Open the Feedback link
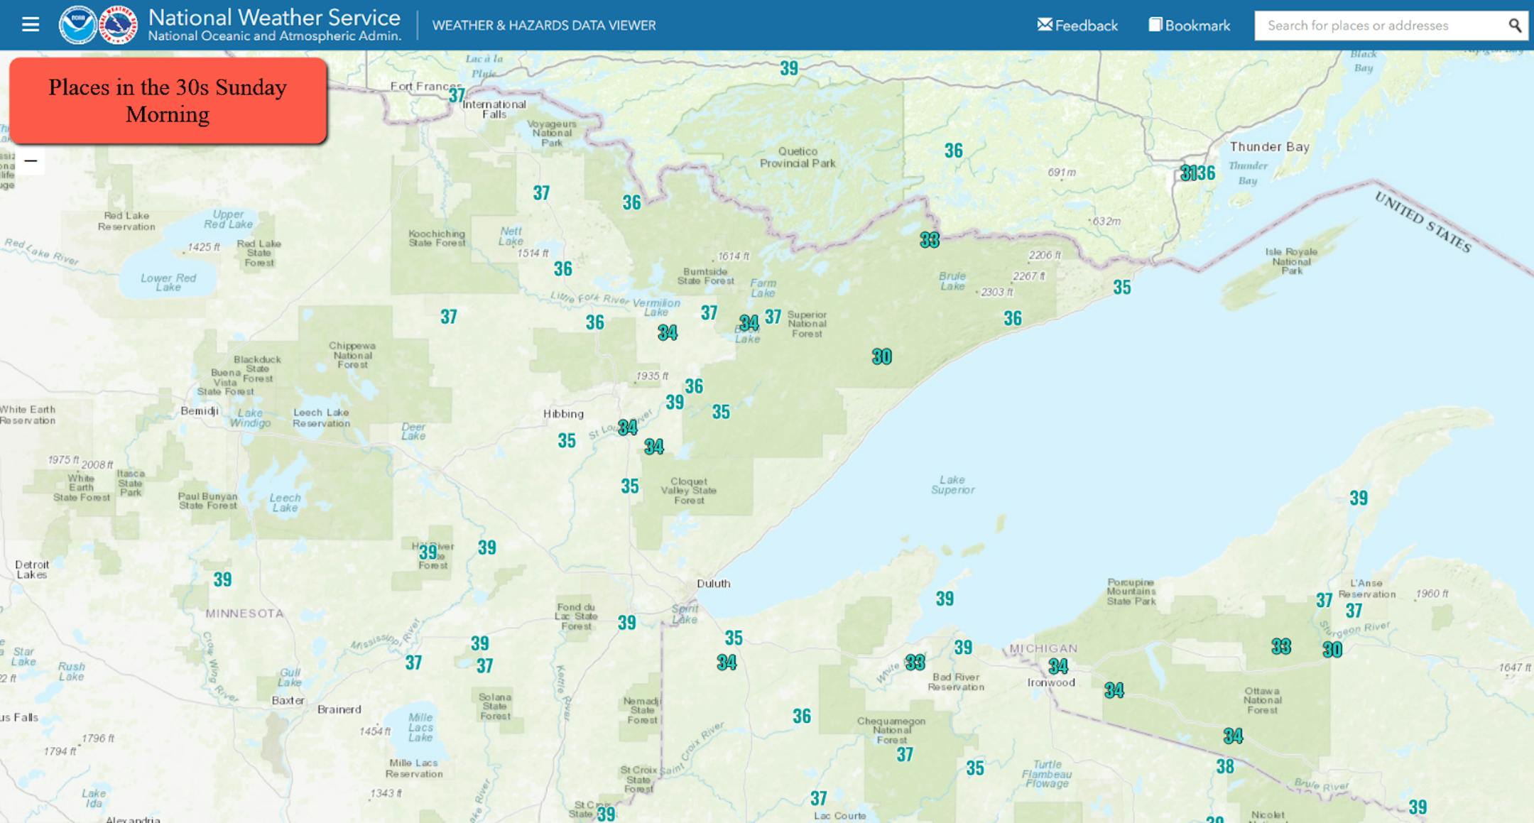The image size is (1534, 823). click(1086, 26)
